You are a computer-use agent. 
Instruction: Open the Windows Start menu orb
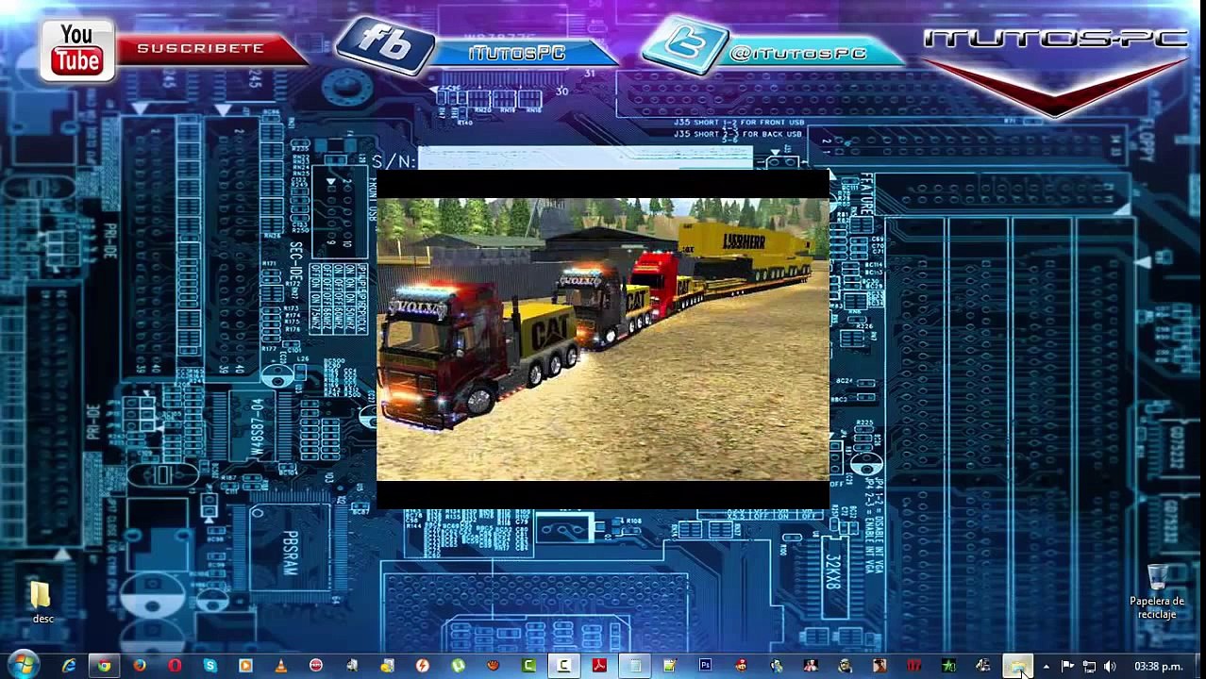[24, 666]
